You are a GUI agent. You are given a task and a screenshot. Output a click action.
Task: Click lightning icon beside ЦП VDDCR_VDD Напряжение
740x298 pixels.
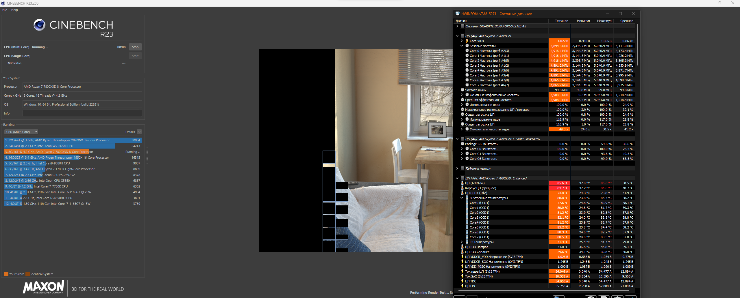tap(462, 257)
